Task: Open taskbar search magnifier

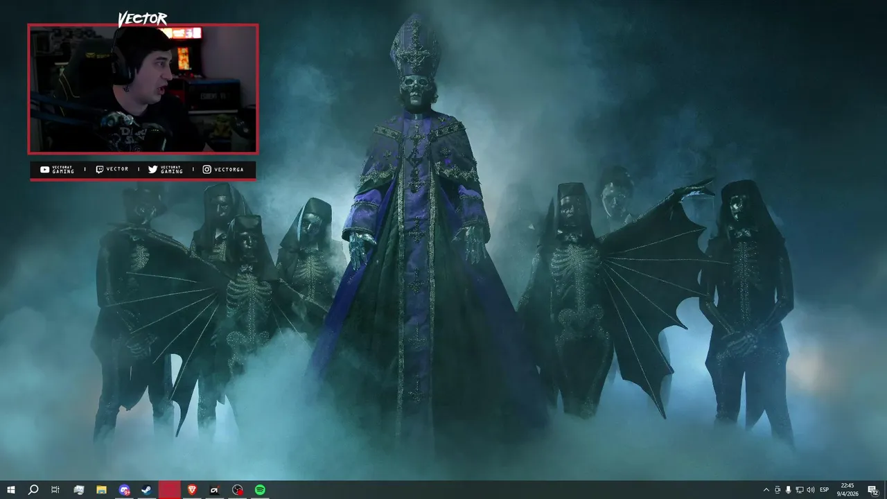Action: pos(33,490)
